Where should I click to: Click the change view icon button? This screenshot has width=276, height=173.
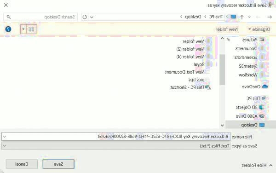click(x=31, y=29)
